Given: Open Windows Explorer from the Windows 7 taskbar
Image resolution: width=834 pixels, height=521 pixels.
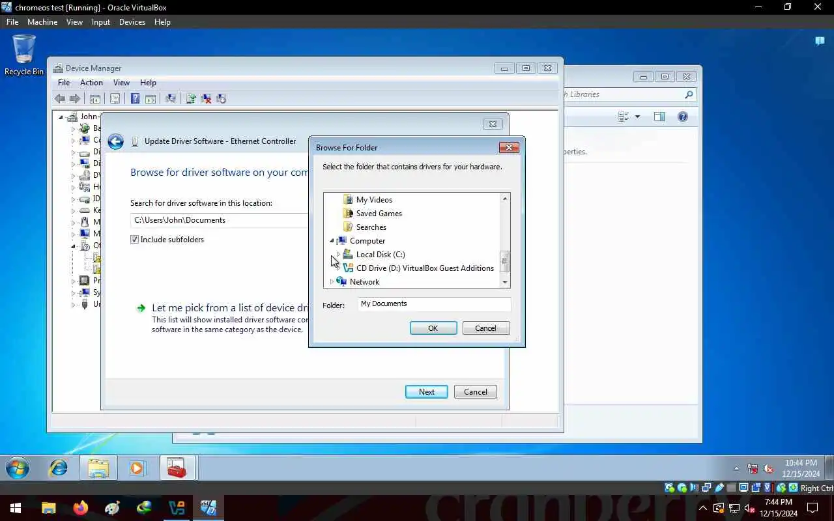Looking at the screenshot, I should [98, 468].
